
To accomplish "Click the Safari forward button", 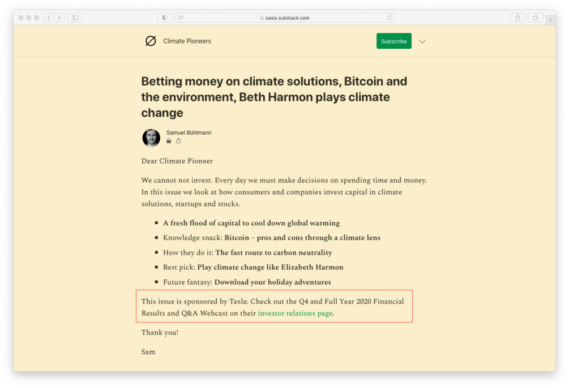I will coord(59,18).
